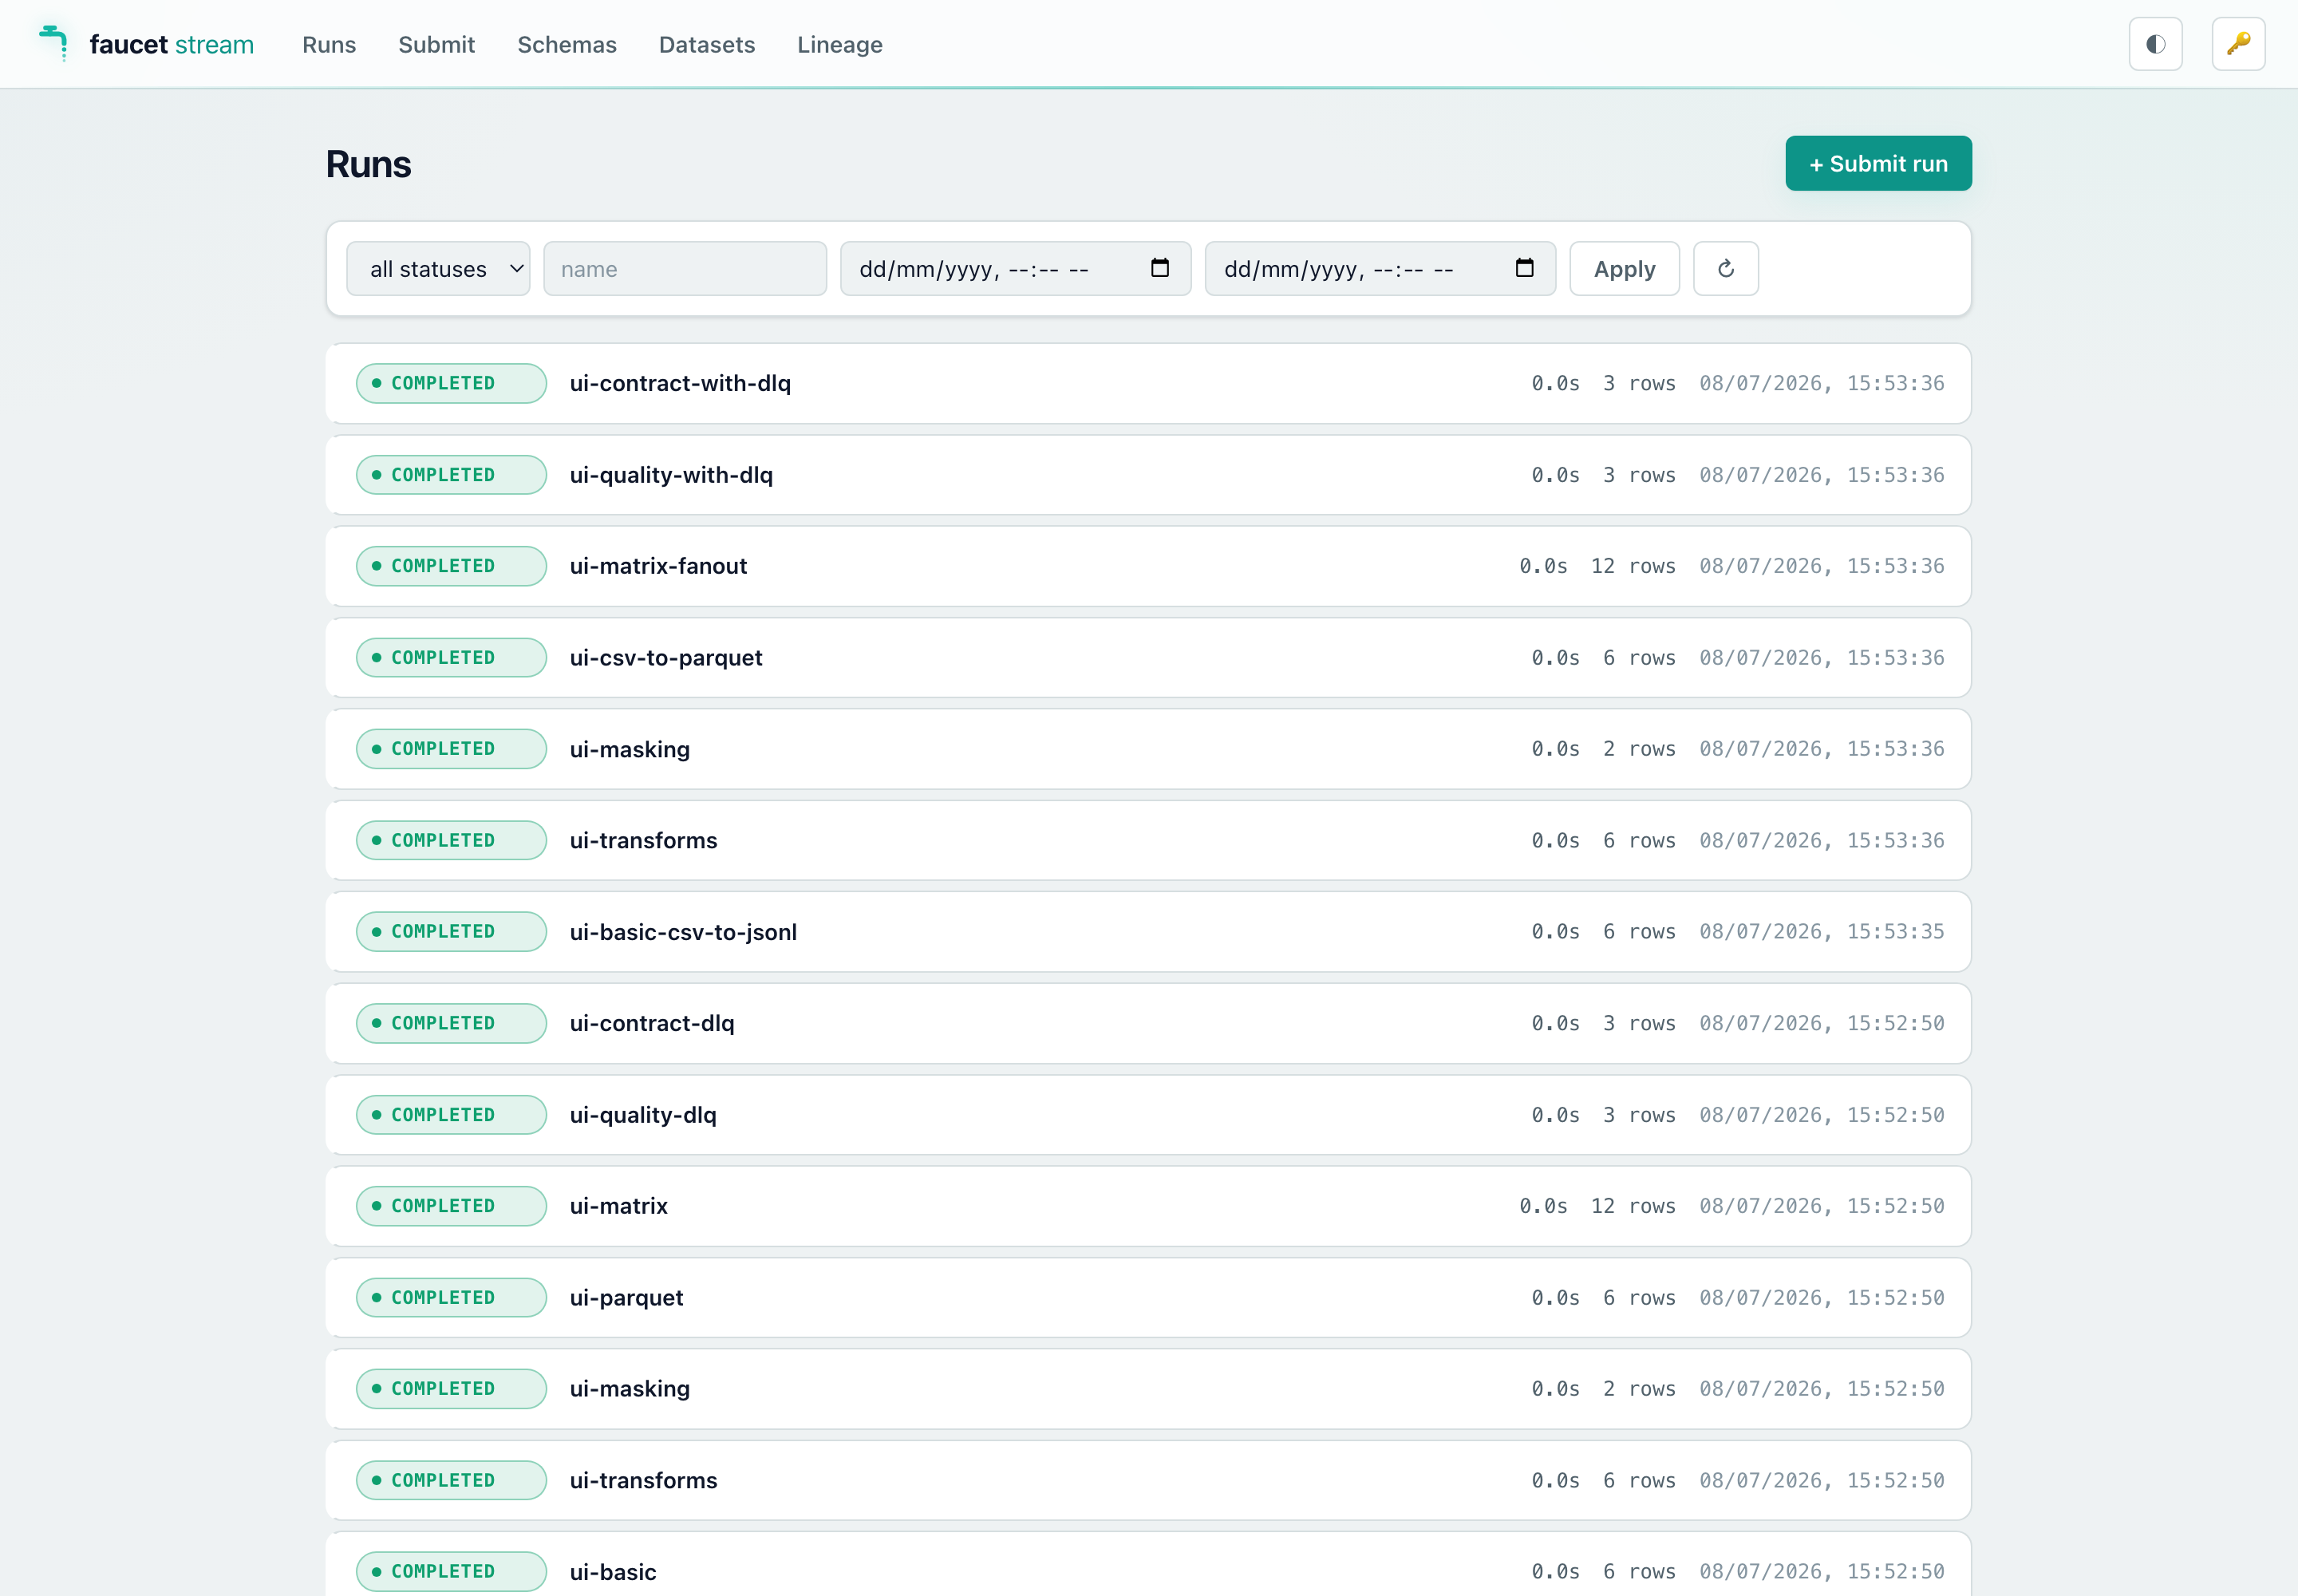Expand the all statuses dropdown
The width and height of the screenshot is (2298, 1596).
(x=438, y=268)
